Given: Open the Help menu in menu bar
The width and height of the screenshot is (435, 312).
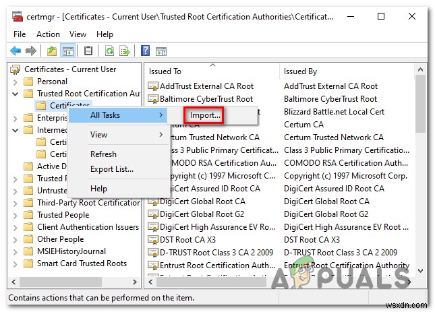Looking at the screenshot, I should (105, 34).
